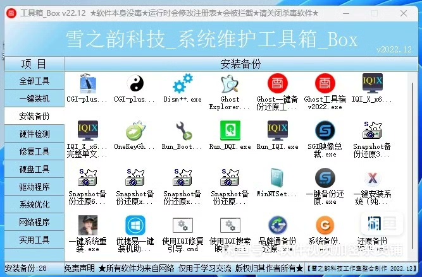
Task: Launch IQI_X_x6 next to Ghost工具箱
Action: [x=372, y=83]
